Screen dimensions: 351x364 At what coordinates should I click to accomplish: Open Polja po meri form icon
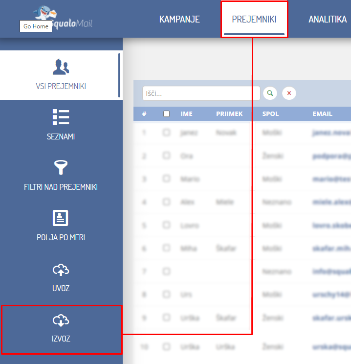click(x=61, y=218)
